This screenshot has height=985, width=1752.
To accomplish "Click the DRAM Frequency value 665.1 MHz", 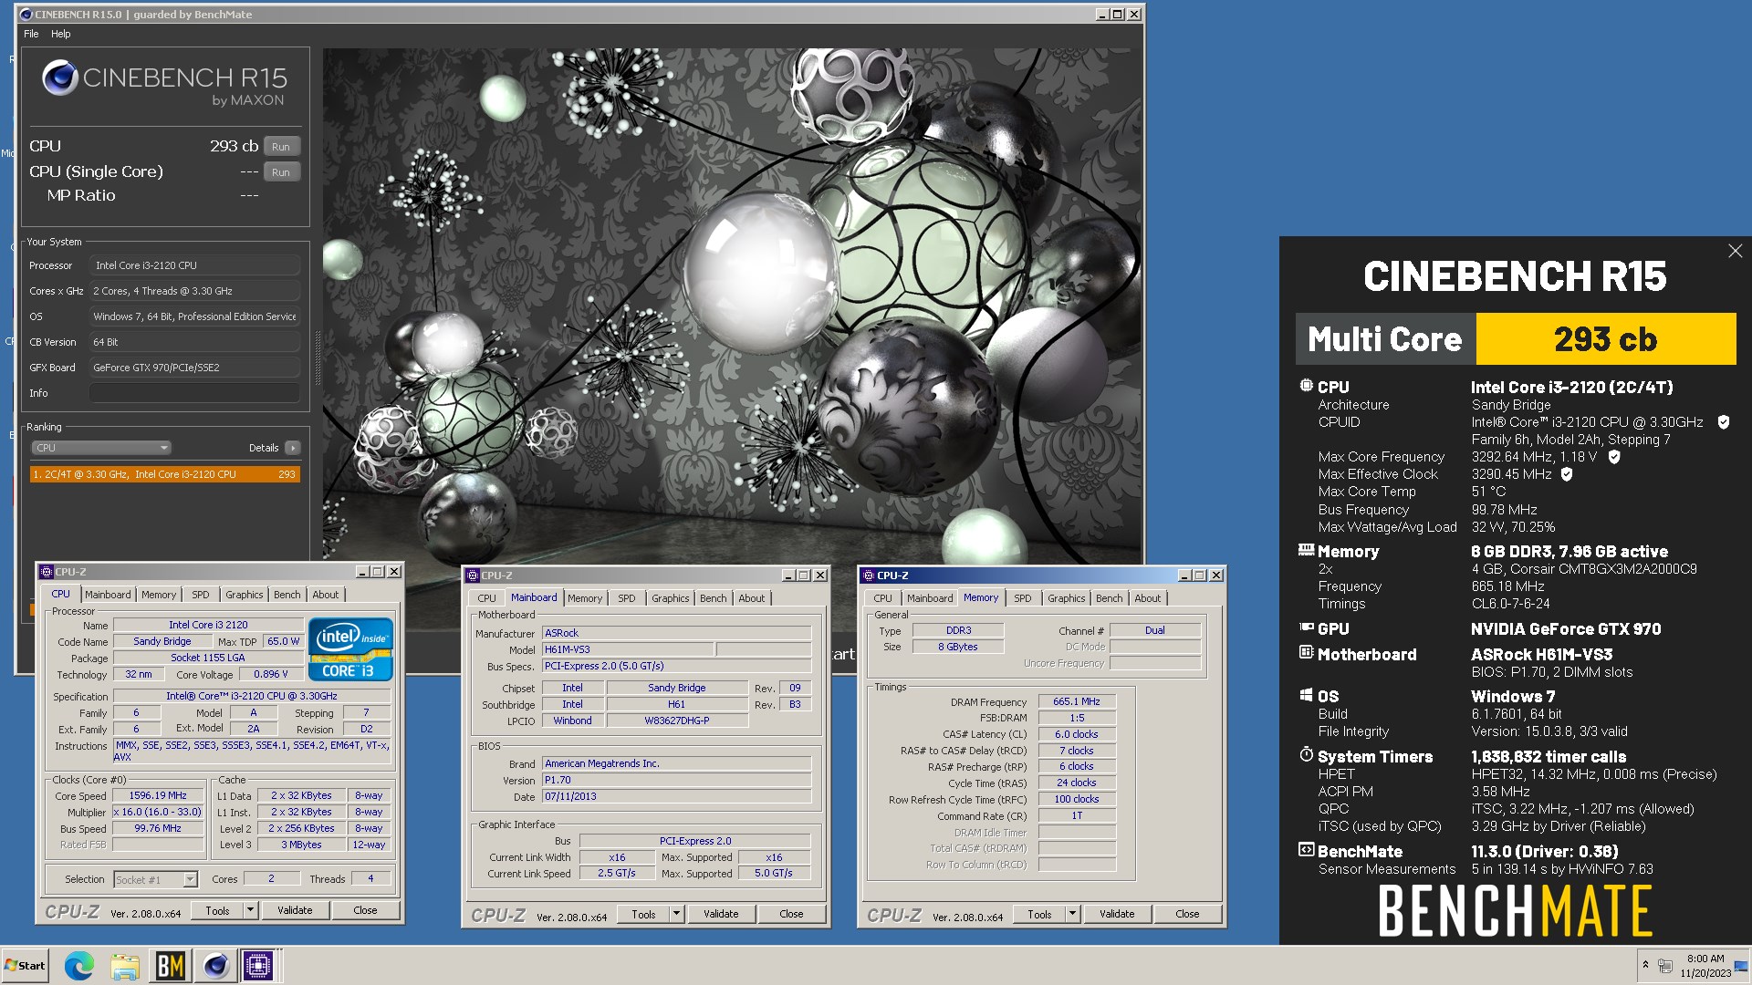I will click(1077, 702).
